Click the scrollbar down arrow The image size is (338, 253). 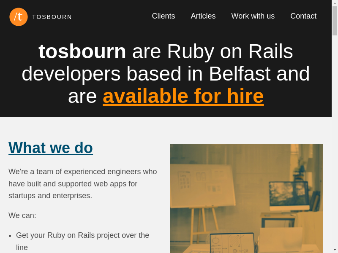click(x=335, y=250)
